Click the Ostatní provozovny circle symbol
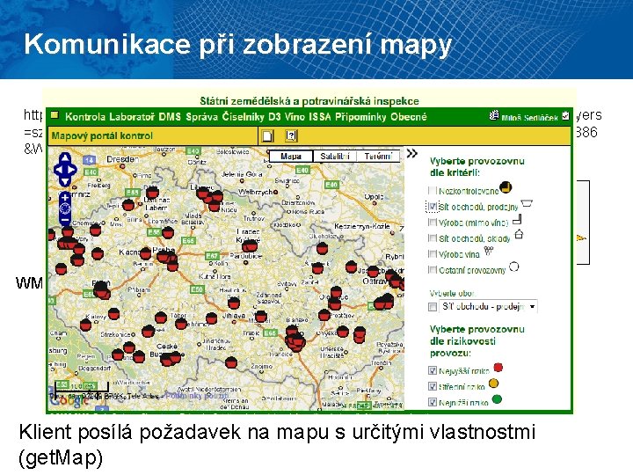633x475 pixels. [x=514, y=267]
